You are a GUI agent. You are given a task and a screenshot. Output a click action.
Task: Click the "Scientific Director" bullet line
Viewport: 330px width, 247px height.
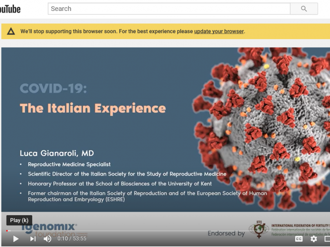[x=127, y=174]
